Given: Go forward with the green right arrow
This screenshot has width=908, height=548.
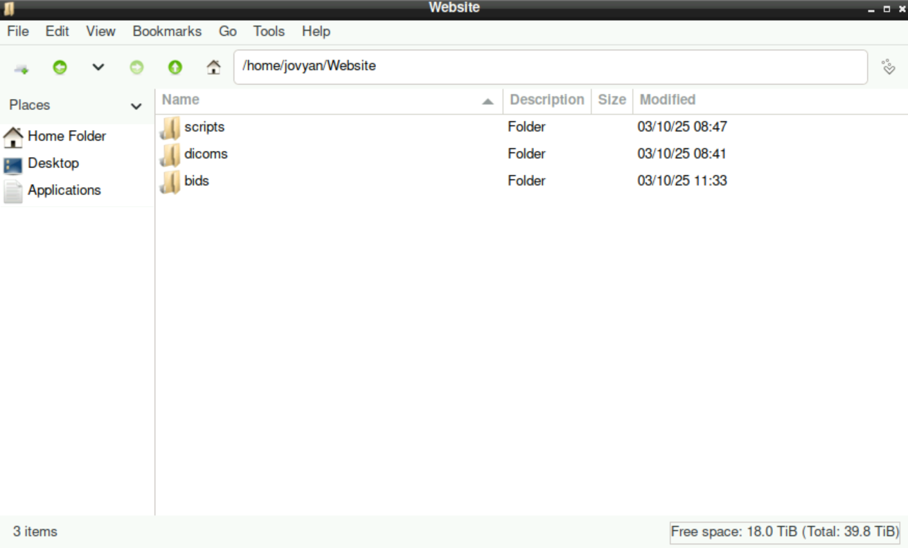Looking at the screenshot, I should (x=136, y=67).
